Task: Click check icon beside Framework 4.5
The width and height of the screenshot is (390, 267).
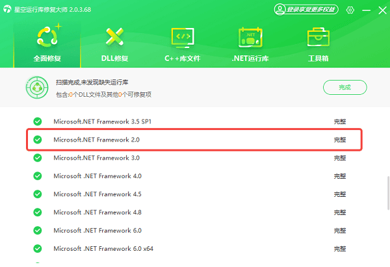Action: (x=38, y=194)
